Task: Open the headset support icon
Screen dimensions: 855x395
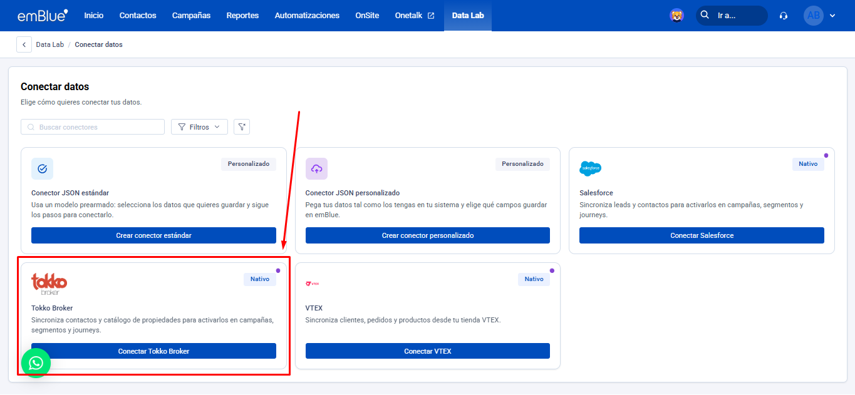Action: click(784, 16)
